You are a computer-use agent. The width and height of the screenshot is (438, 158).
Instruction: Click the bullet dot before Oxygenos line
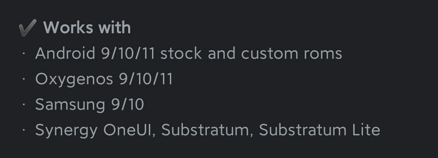click(24, 79)
